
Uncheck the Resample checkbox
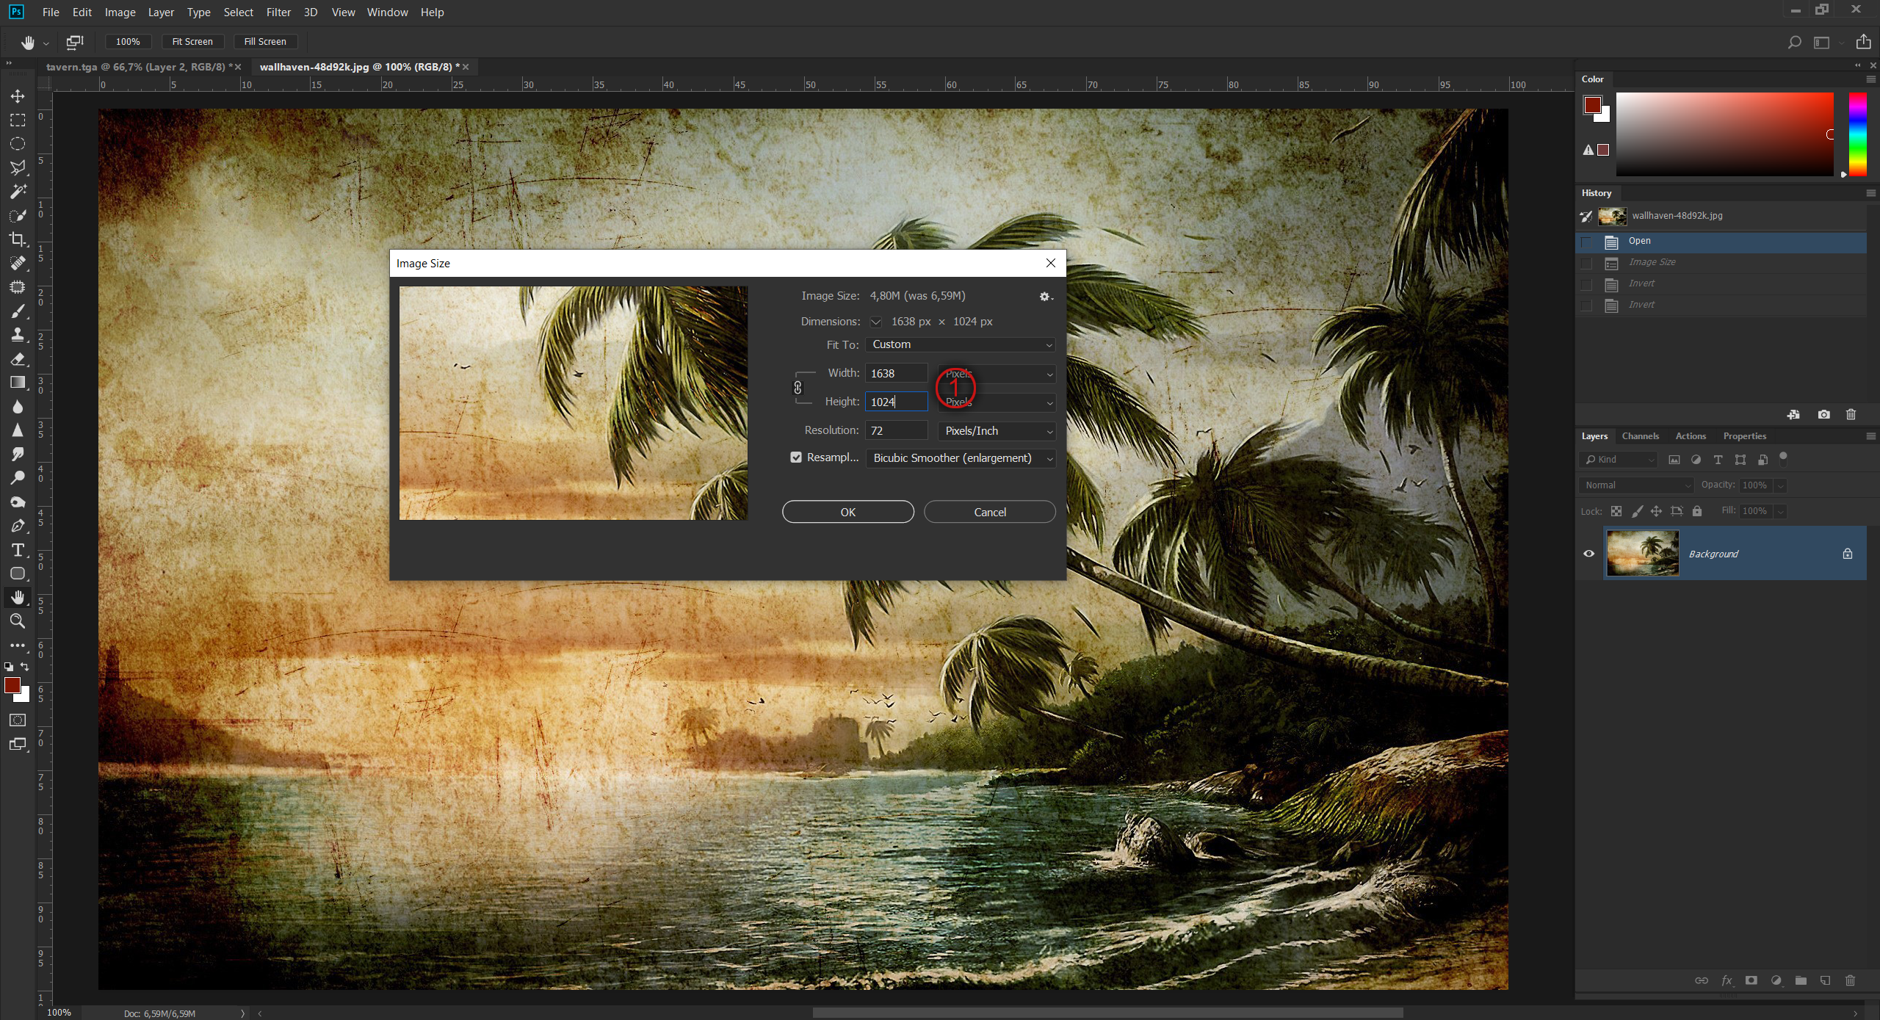pos(796,457)
